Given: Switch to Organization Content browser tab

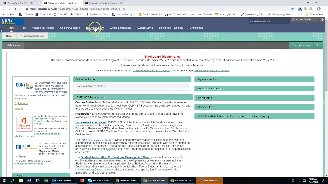Looking at the screenshot, I should click(104, 3).
